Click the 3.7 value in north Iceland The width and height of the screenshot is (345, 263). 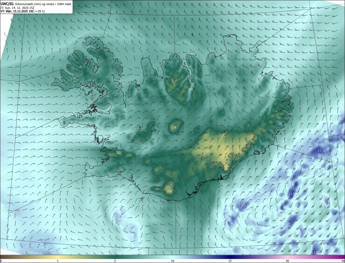tap(174, 81)
